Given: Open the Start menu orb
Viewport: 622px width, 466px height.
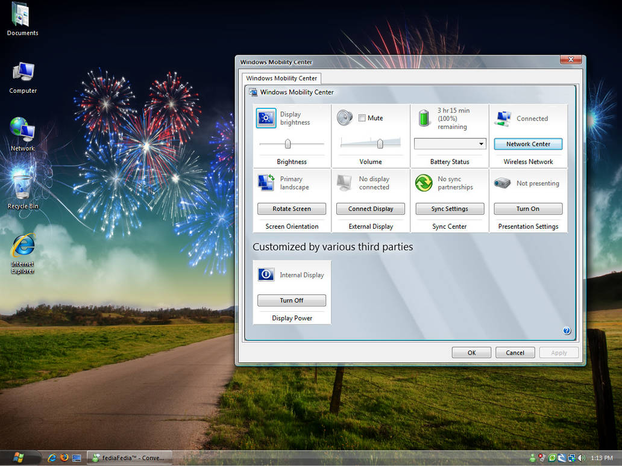Looking at the screenshot, I should [18, 458].
